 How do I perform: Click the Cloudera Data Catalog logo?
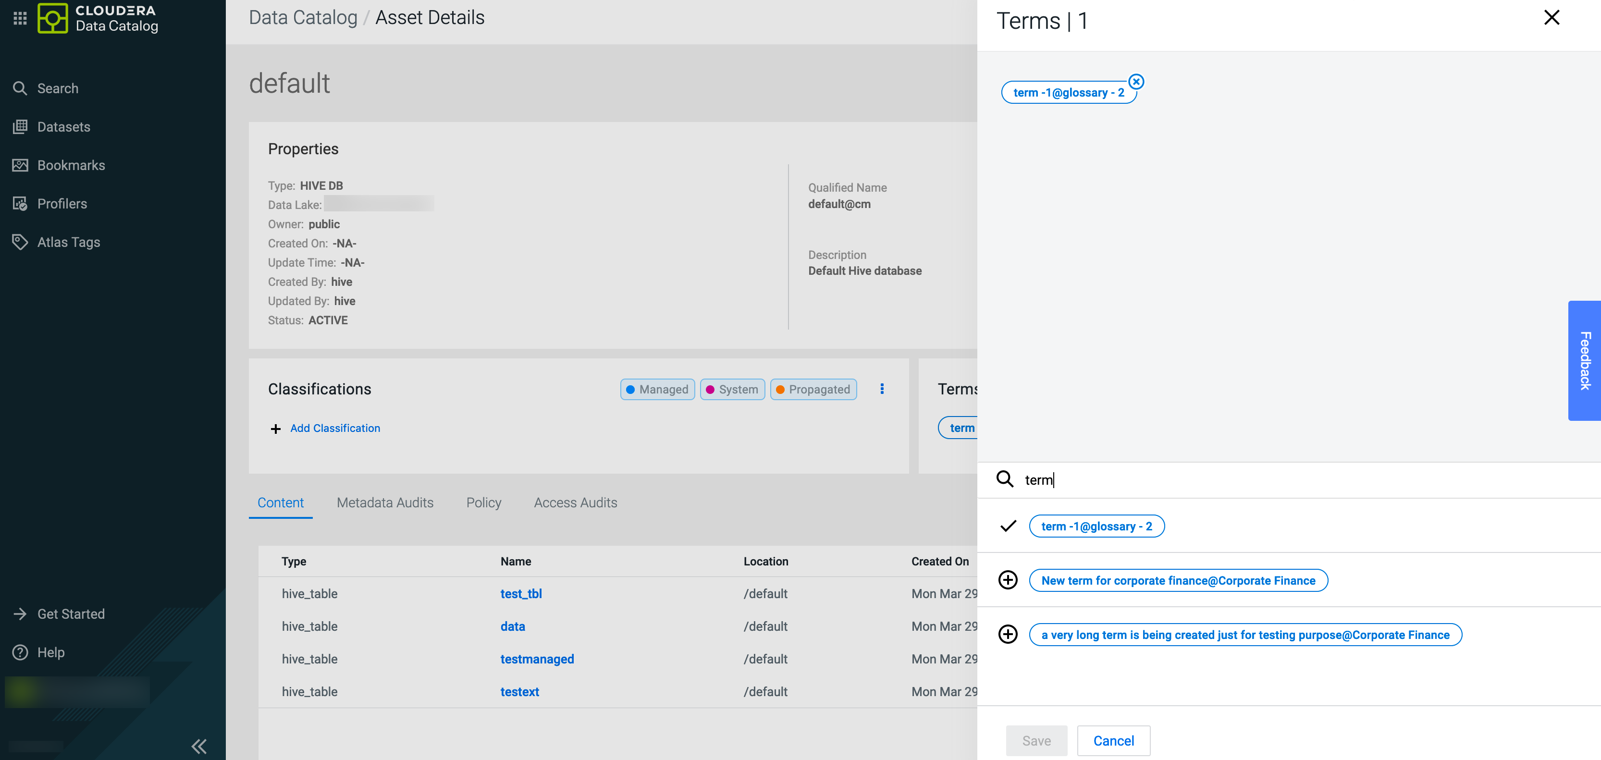98,18
